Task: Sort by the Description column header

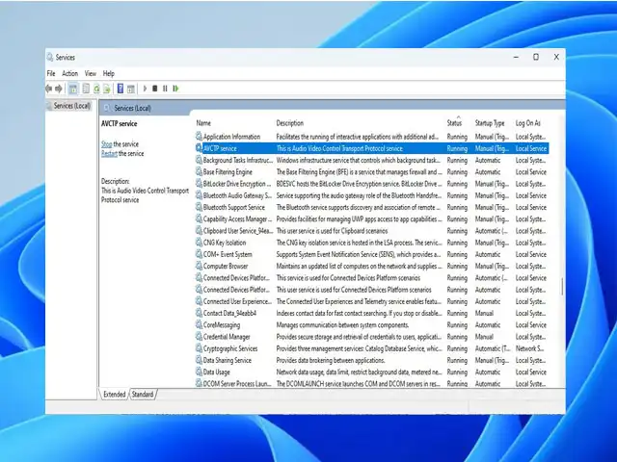Action: 289,123
